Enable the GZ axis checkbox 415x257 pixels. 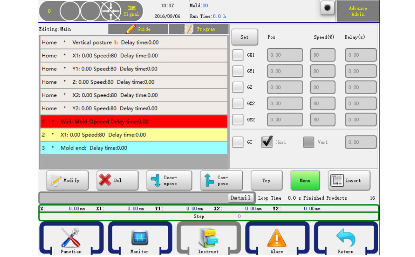click(x=238, y=87)
